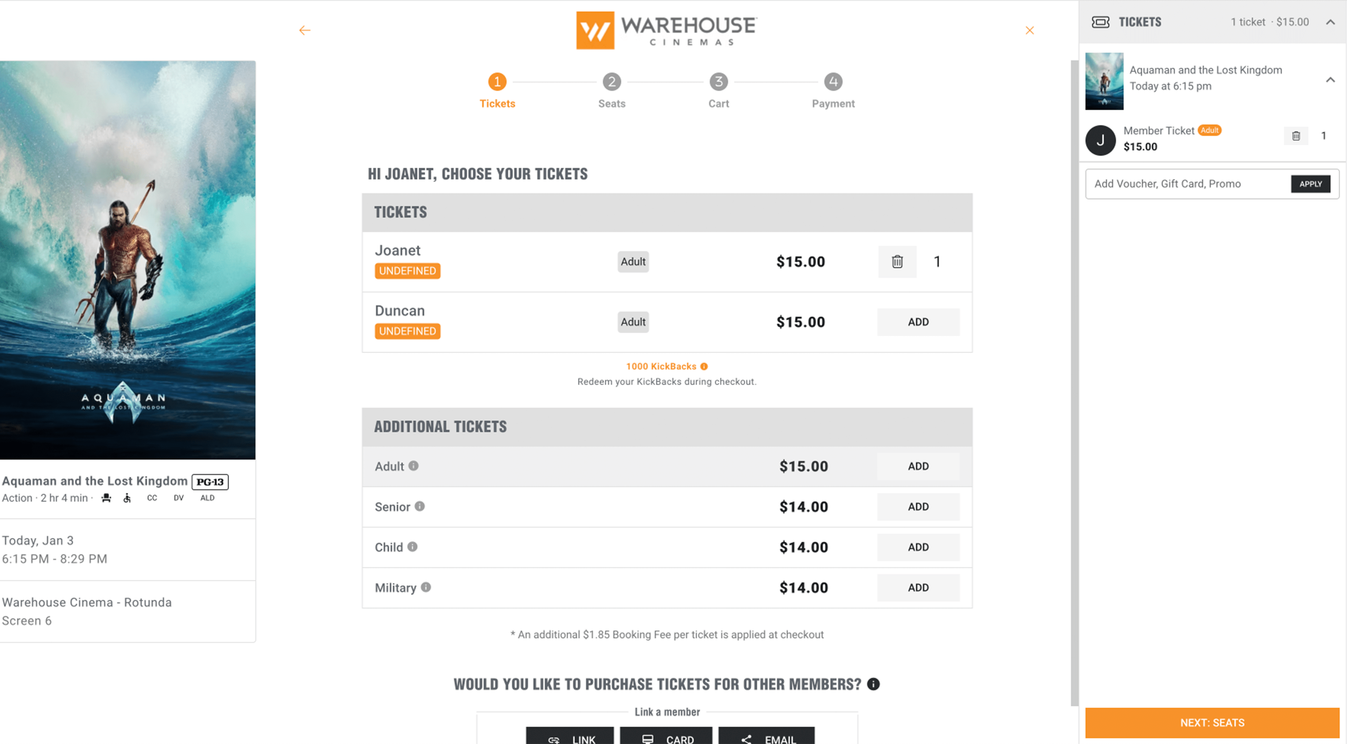The image size is (1347, 744).
Task: Click the '6:15 PM - 8:29 PM' showtime text
Action: [x=54, y=559]
